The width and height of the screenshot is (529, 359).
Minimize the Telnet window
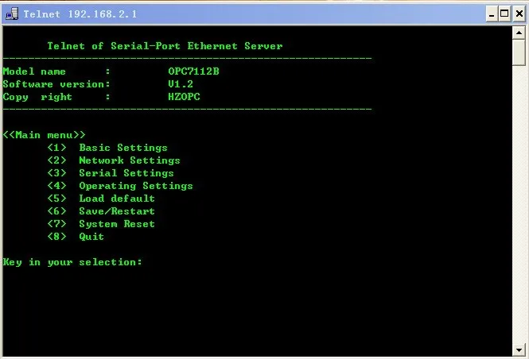click(x=492, y=14)
